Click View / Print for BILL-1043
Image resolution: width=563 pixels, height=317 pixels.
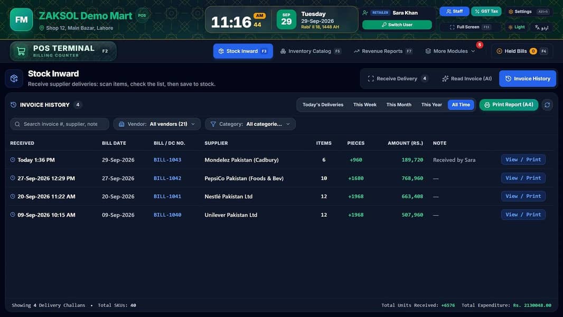pos(523,160)
